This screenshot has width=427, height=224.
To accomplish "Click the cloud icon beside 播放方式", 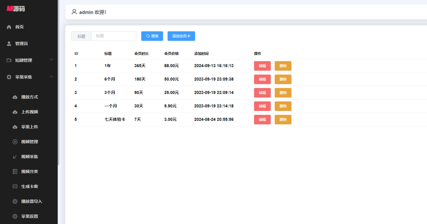I will (x=15, y=97).
